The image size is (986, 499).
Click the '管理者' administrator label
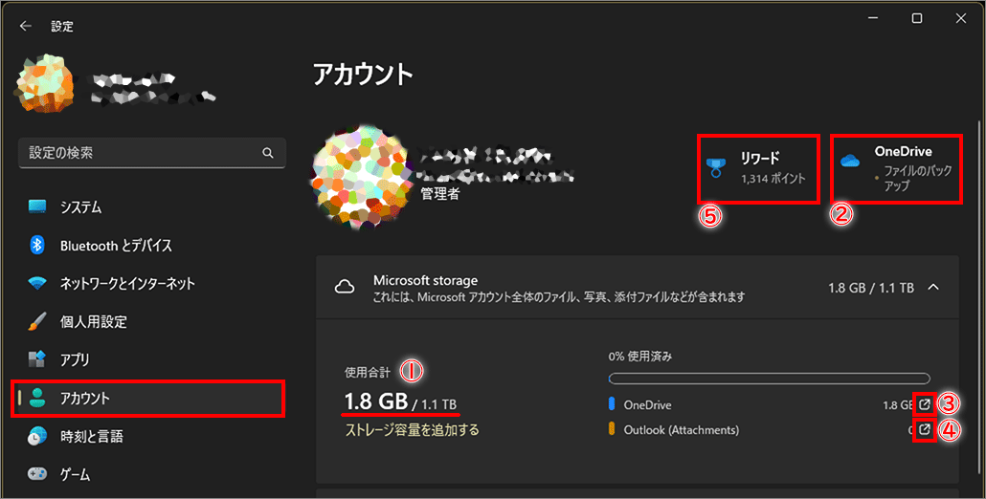click(x=440, y=194)
